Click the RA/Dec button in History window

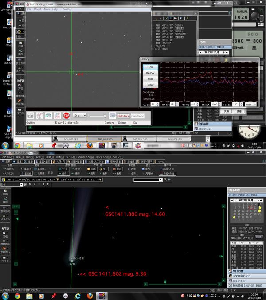[150, 73]
